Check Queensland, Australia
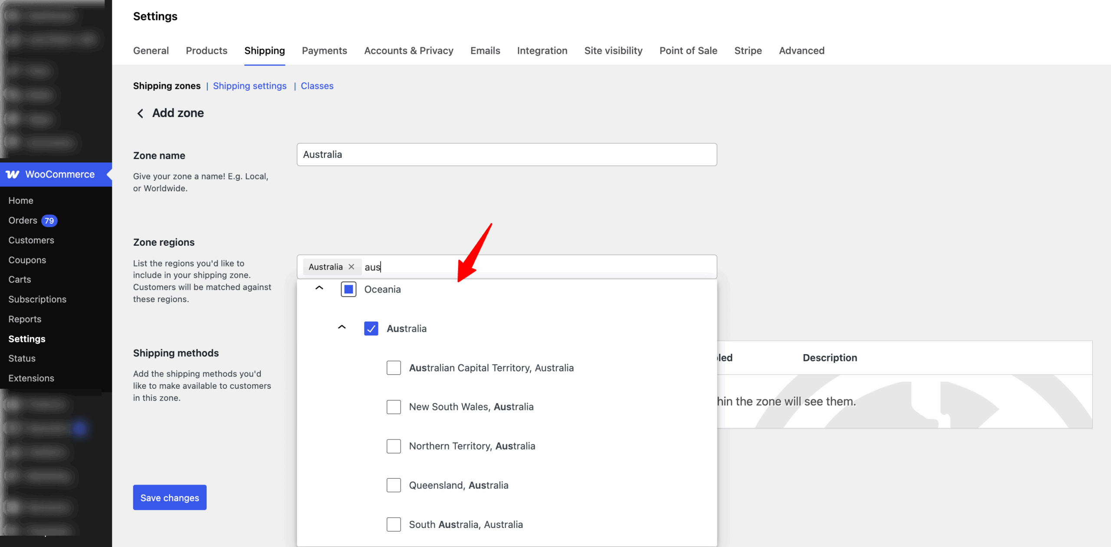Screen dimensions: 1111x547 pos(393,485)
